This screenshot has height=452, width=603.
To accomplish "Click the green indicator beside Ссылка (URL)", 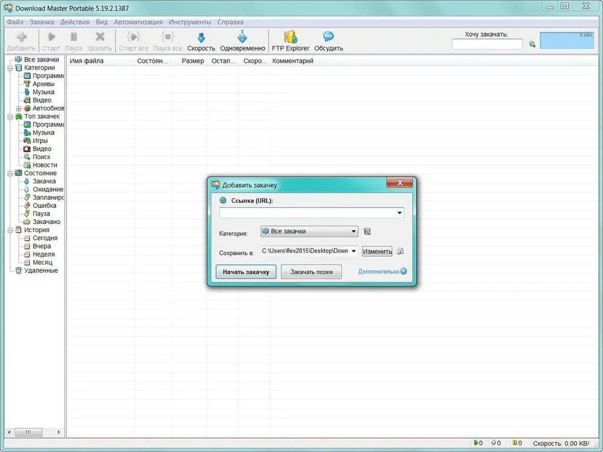I will click(x=223, y=200).
